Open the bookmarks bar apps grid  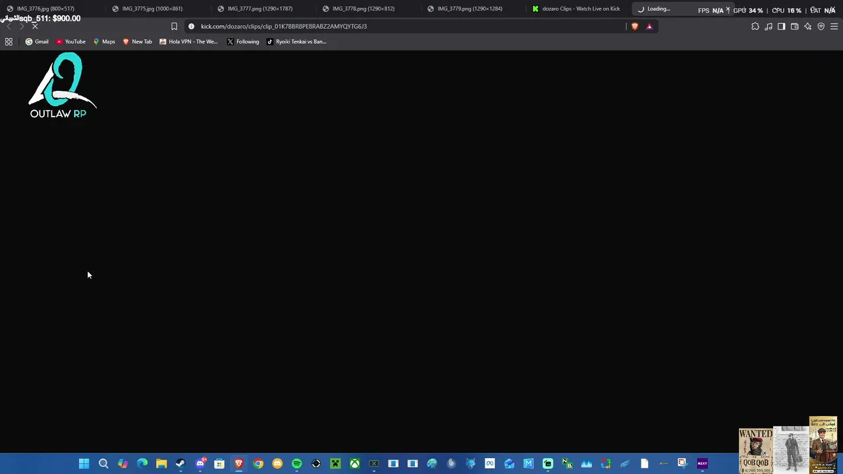click(9, 41)
